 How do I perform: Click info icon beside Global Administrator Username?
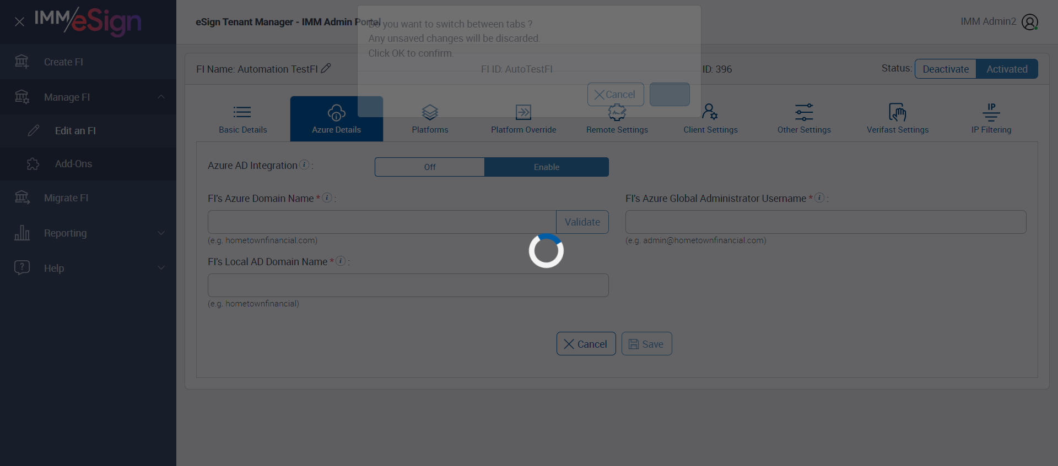pyautogui.click(x=819, y=198)
